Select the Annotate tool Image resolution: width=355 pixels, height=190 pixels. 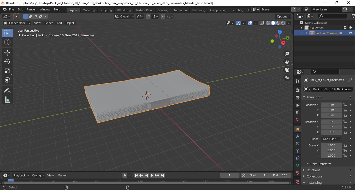(x=7, y=91)
